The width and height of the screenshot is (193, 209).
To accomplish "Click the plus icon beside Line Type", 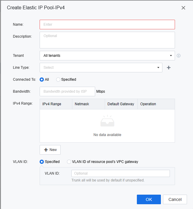I will 169,68.
